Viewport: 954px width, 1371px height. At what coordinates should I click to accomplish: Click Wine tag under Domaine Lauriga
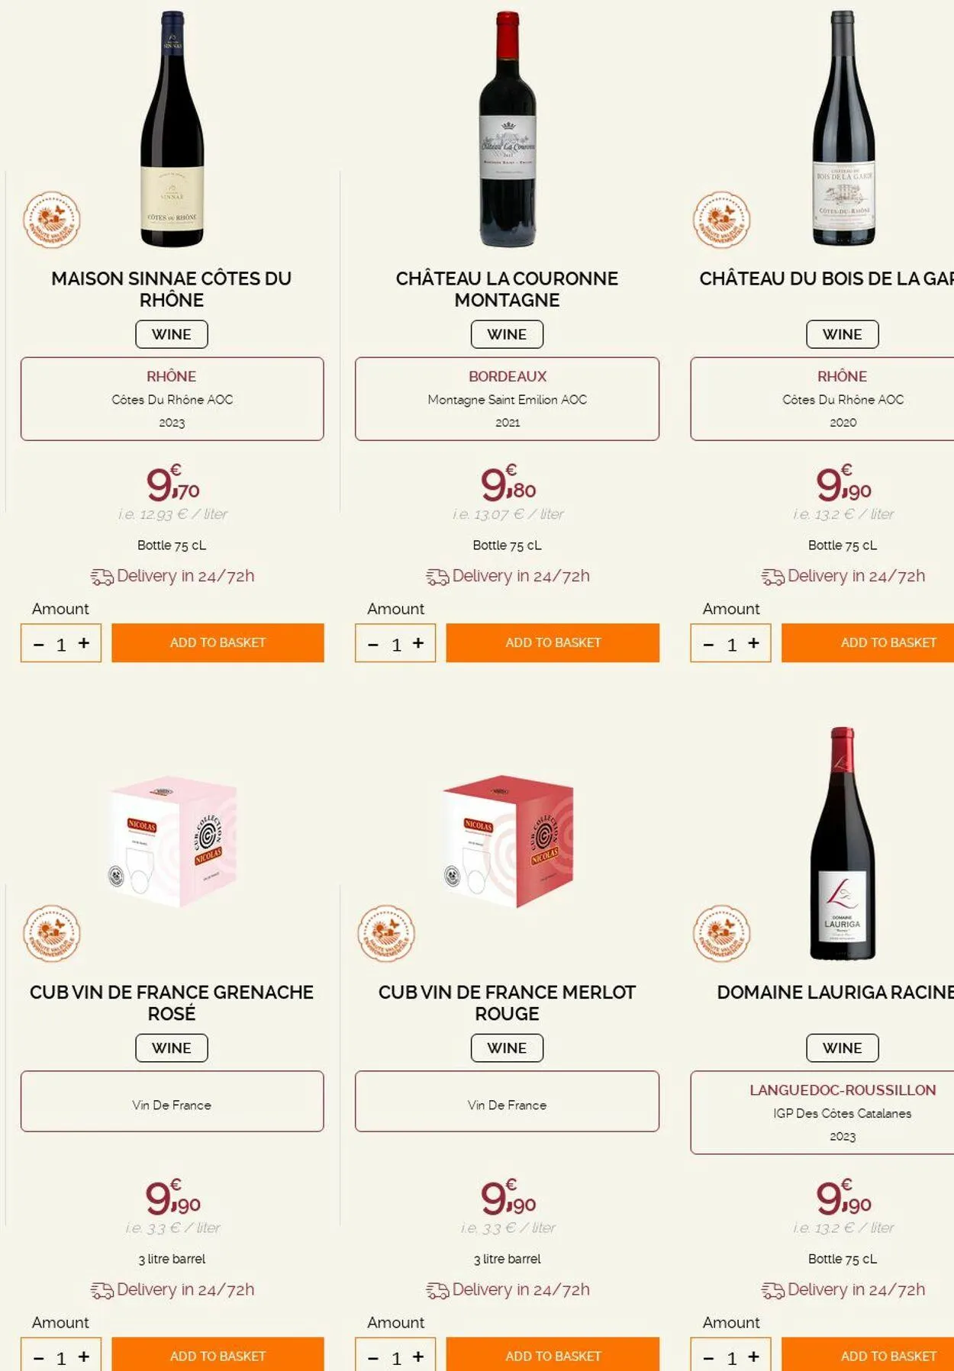click(x=842, y=1048)
